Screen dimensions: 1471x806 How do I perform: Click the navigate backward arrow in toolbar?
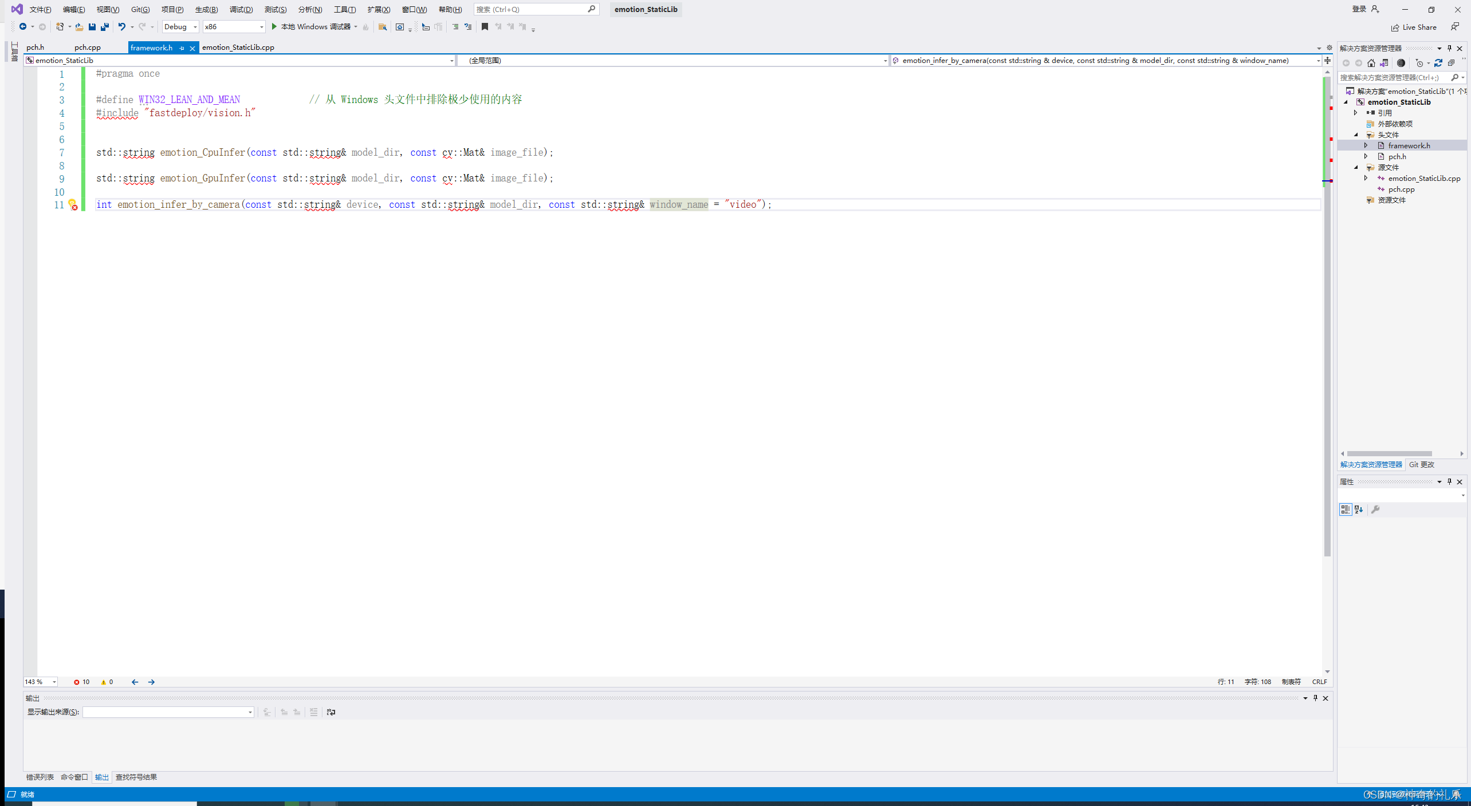tap(23, 26)
